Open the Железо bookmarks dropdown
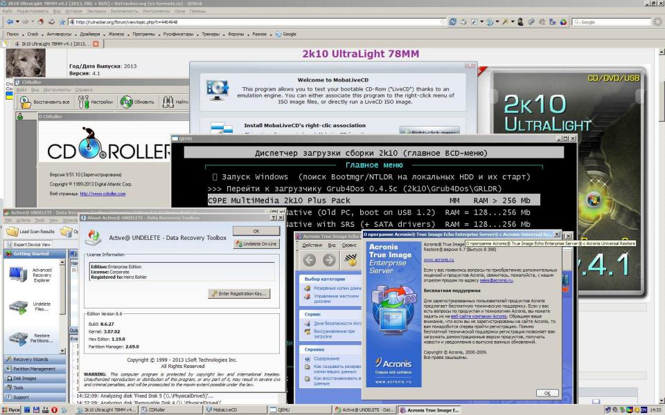 pos(118,34)
